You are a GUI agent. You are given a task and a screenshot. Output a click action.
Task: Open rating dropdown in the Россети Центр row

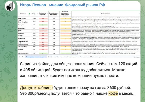[x=65, y=46]
